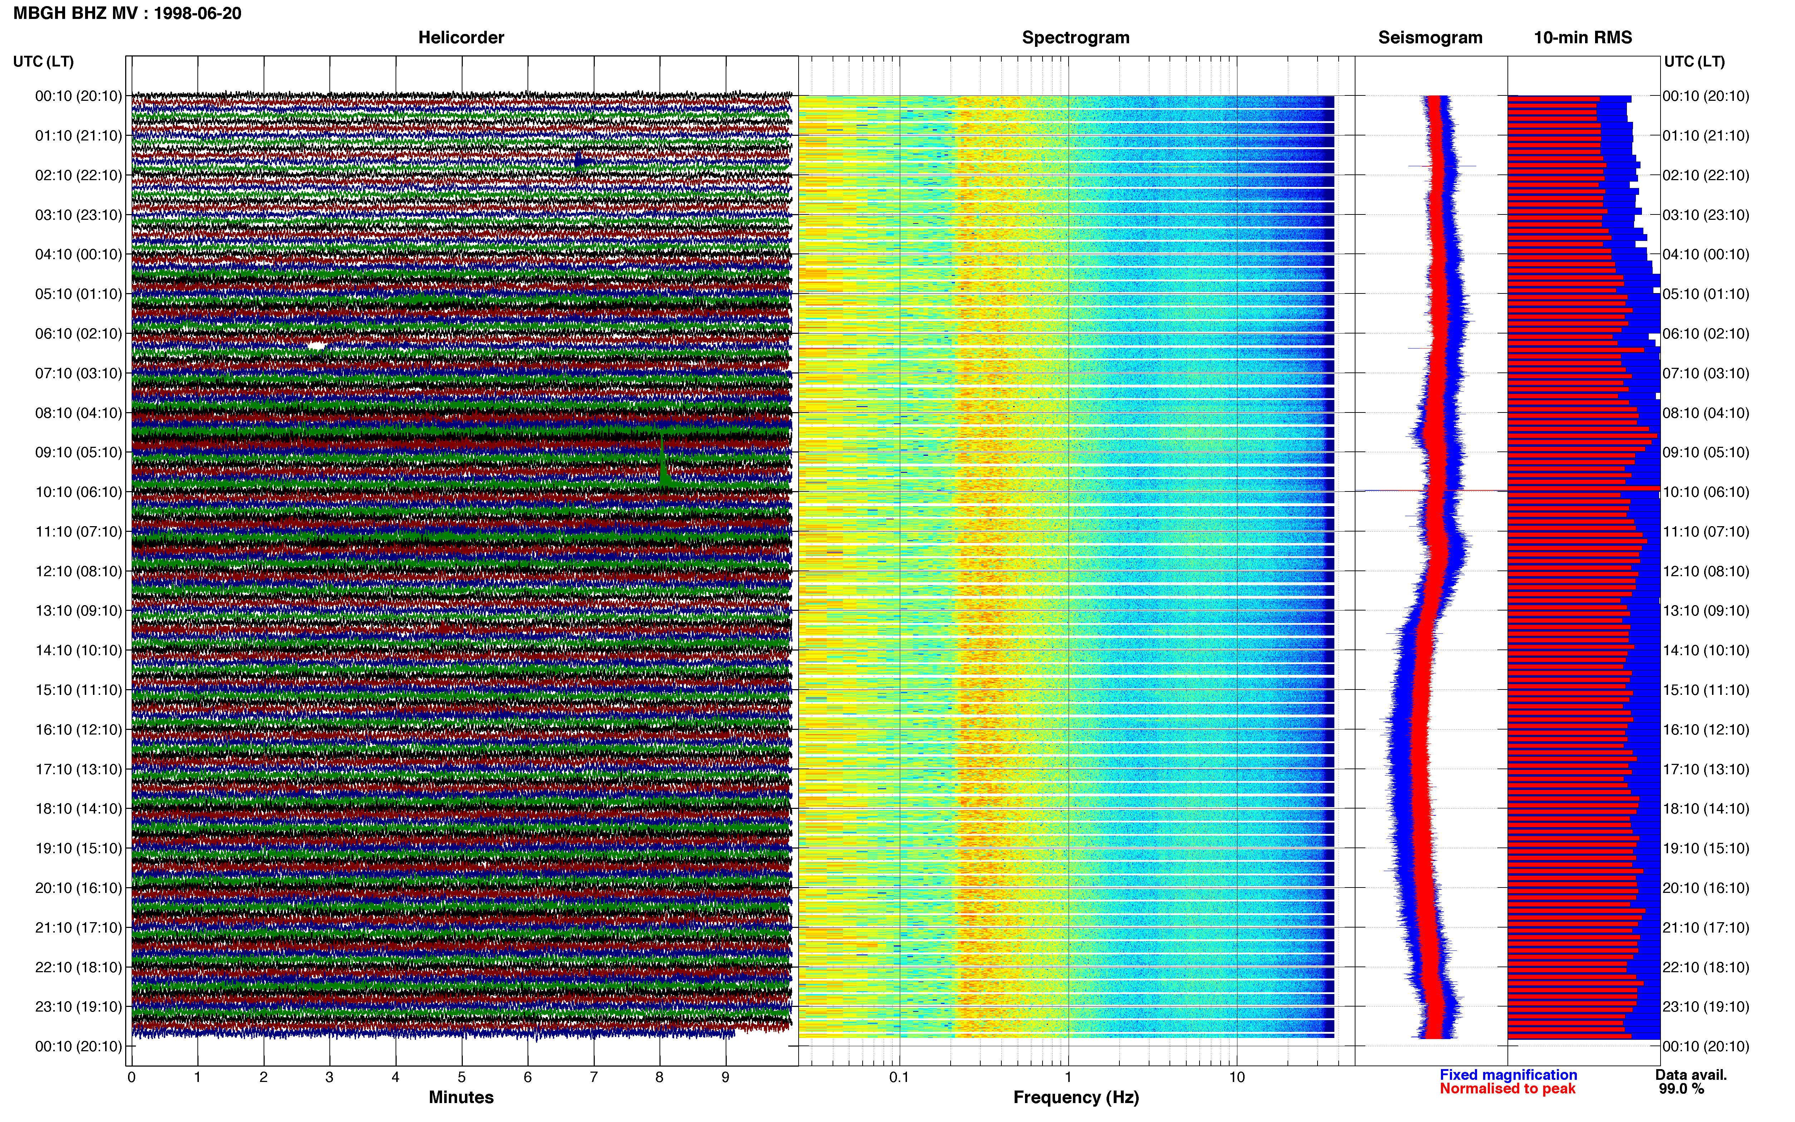Click the 1 tick label on the frequency axis

click(x=1068, y=1077)
